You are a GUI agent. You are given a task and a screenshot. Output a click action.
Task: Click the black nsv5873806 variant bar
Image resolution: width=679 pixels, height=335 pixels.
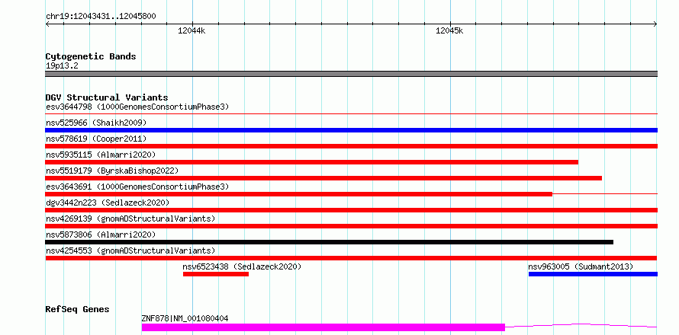tap(329, 242)
